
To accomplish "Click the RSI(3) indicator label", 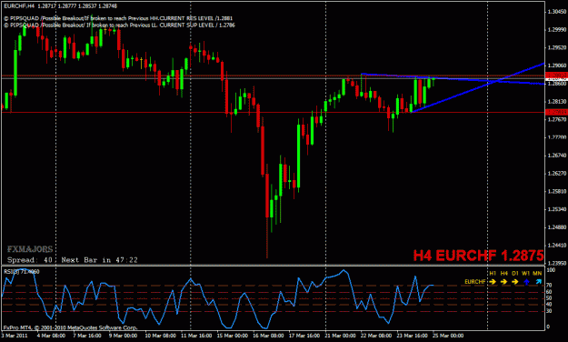I will coord(22,271).
